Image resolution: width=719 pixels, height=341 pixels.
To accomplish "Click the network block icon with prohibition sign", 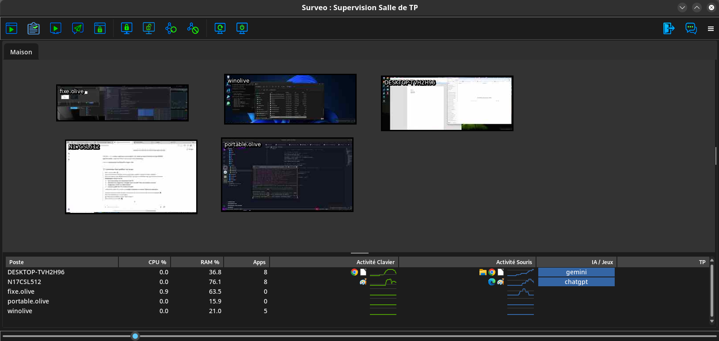I will 193,29.
